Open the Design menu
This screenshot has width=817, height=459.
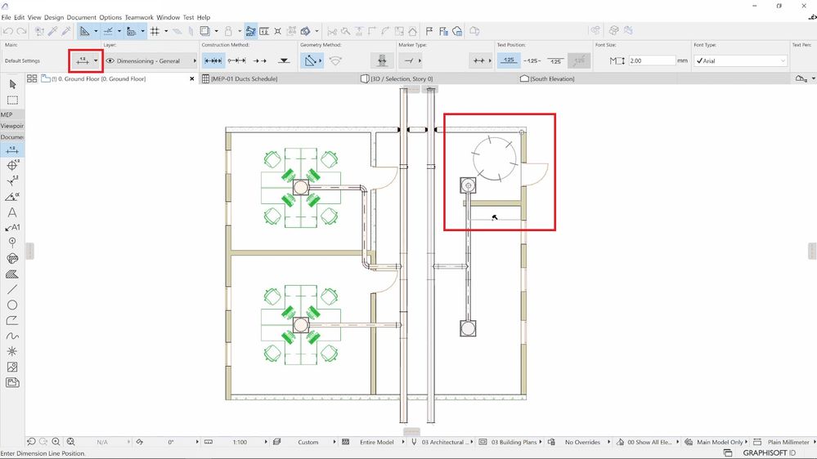coord(54,17)
